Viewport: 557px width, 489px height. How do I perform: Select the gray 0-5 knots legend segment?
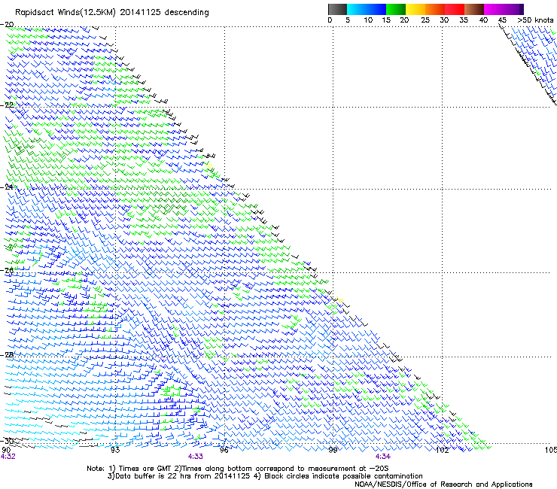[x=337, y=9]
